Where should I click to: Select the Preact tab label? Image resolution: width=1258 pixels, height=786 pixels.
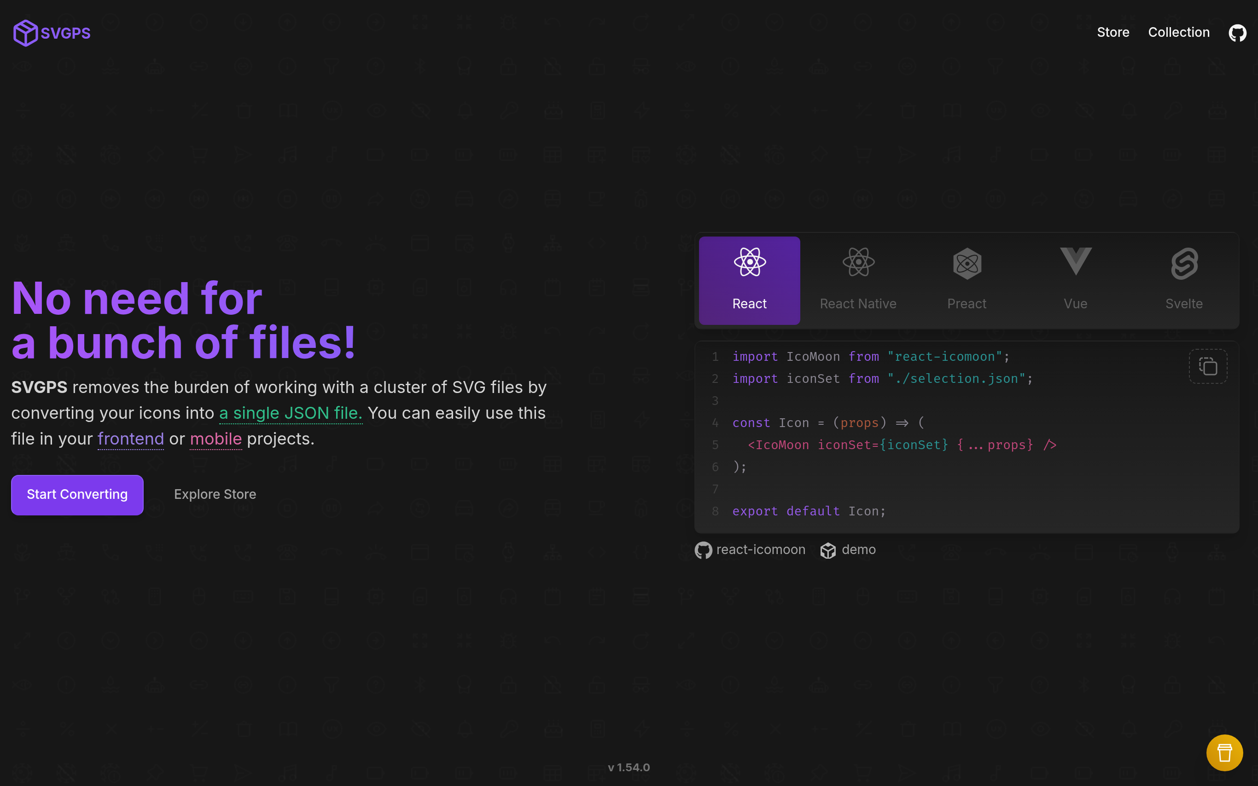pos(967,304)
